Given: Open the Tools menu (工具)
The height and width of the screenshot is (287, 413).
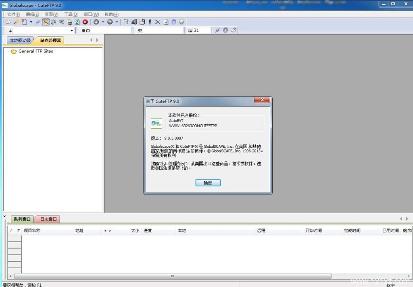Looking at the screenshot, I should pos(71,14).
